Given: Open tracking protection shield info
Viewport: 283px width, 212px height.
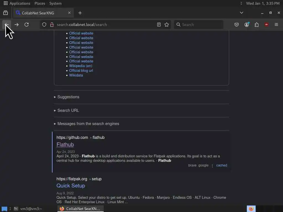Looking at the screenshot, I should [44, 25].
